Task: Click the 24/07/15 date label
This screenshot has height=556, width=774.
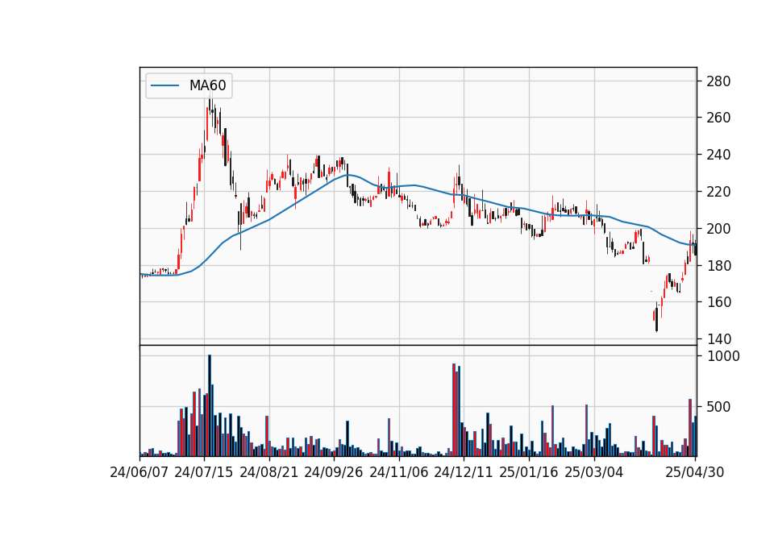Action: pos(204,473)
